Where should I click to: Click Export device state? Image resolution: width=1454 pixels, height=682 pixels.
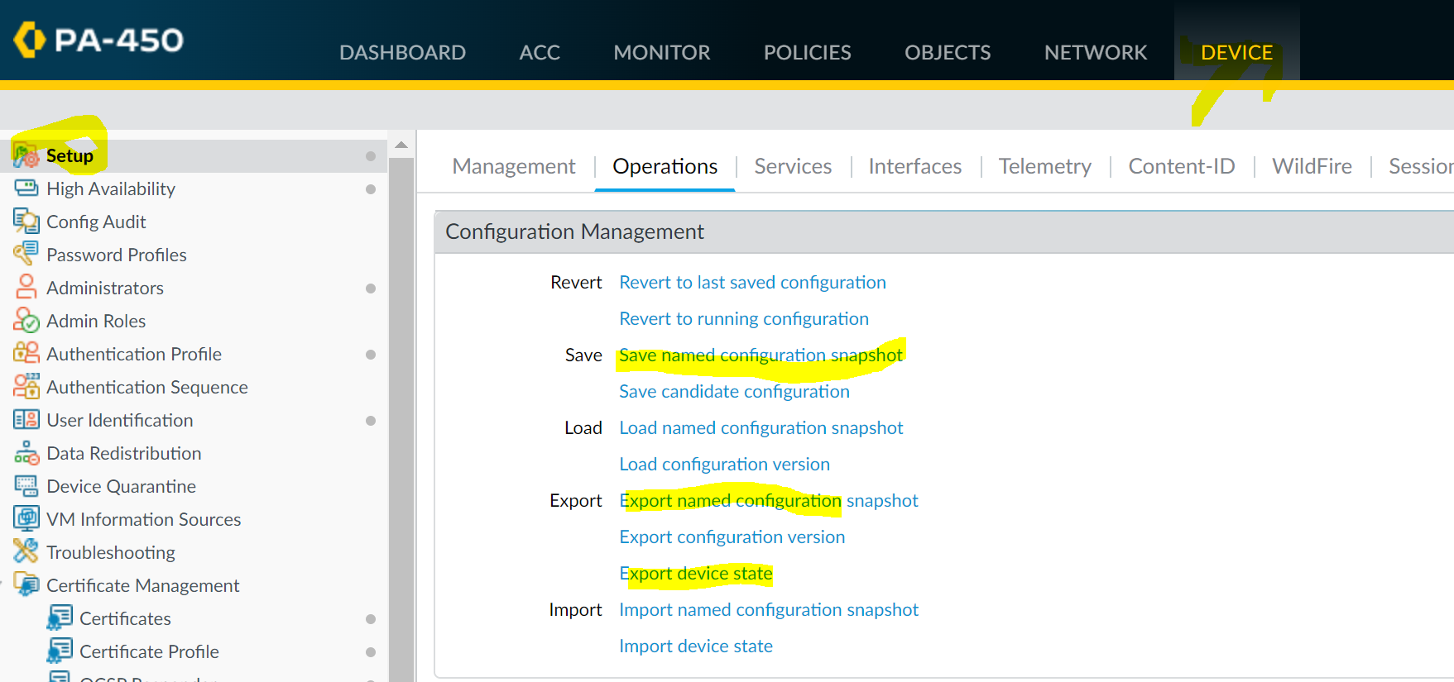pyautogui.click(x=696, y=573)
